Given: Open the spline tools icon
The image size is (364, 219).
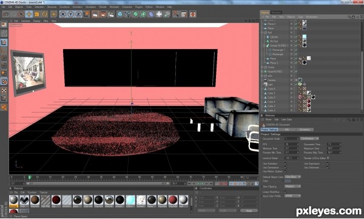Looking at the screenshot, I should (x=128, y=15).
